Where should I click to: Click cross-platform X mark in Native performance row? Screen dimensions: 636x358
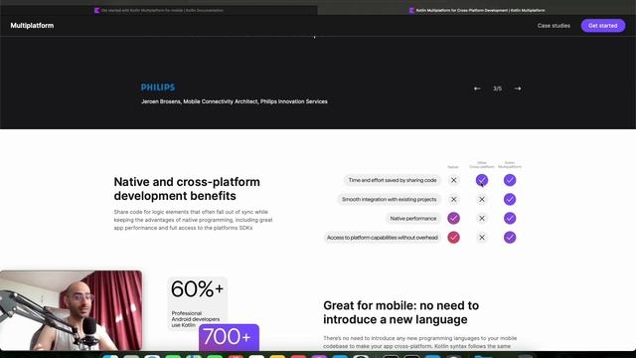click(481, 219)
